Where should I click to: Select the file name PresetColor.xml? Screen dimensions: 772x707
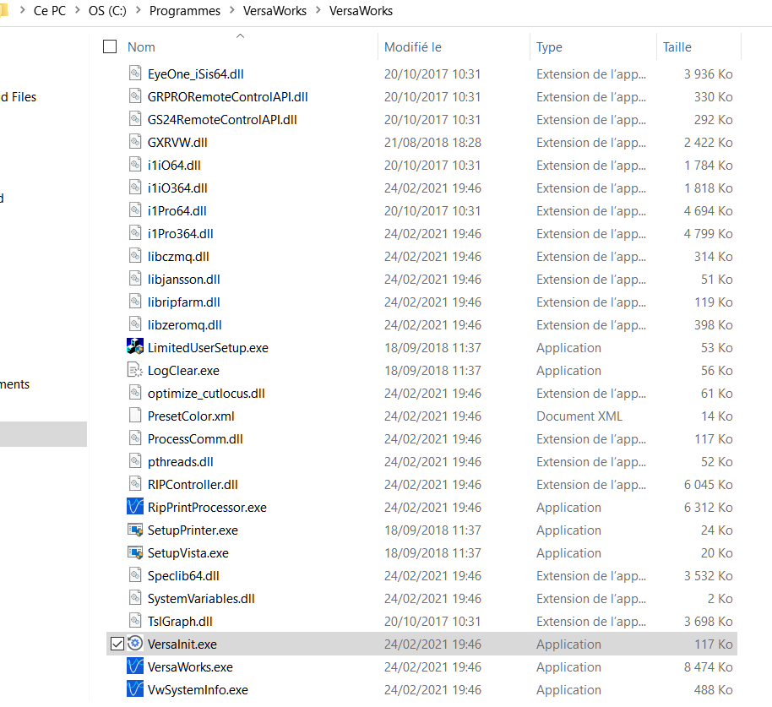pyautogui.click(x=191, y=416)
